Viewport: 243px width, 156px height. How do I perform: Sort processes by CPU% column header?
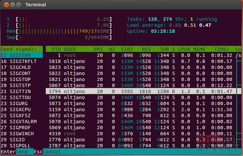pos(184,49)
